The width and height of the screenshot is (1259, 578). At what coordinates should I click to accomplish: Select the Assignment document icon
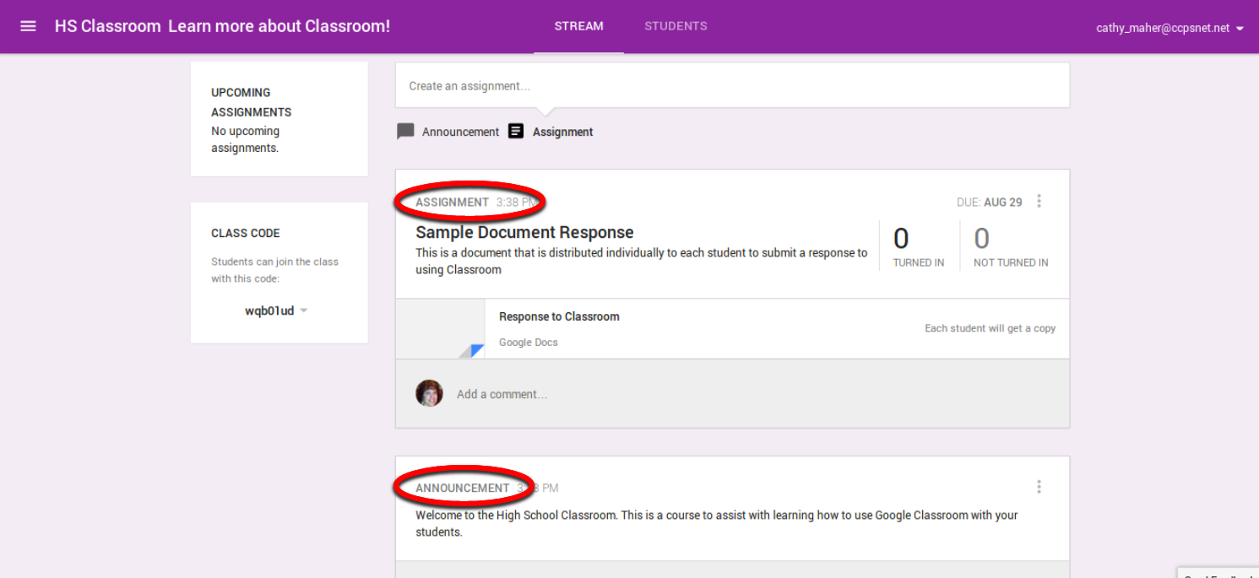tap(516, 131)
